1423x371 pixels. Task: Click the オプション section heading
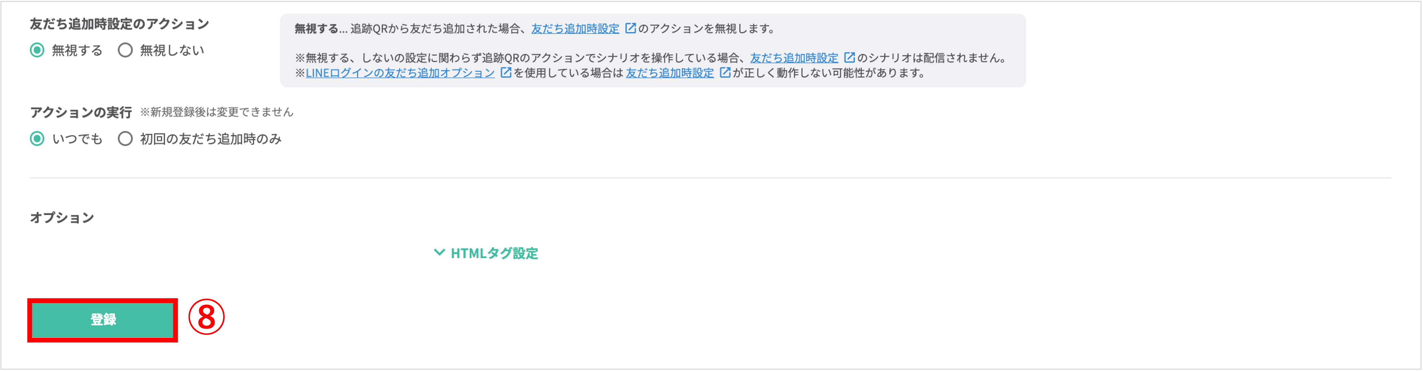pyautogui.click(x=62, y=217)
